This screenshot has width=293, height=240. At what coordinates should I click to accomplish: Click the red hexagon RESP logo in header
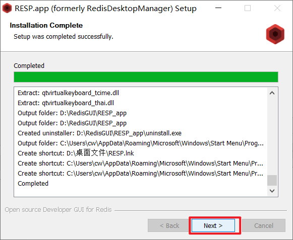click(x=275, y=34)
